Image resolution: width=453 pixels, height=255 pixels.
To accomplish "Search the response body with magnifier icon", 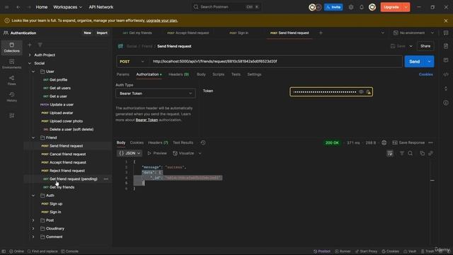I will click(411, 154).
